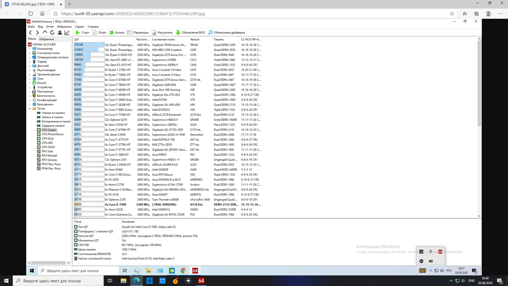508x286 pixels.
Task: Click the AIDA64 Refresh icon
Action: coord(52,33)
